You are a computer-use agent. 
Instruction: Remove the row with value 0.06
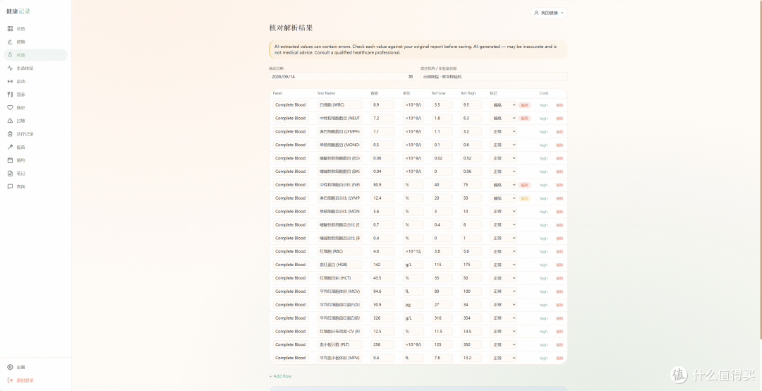(560, 158)
